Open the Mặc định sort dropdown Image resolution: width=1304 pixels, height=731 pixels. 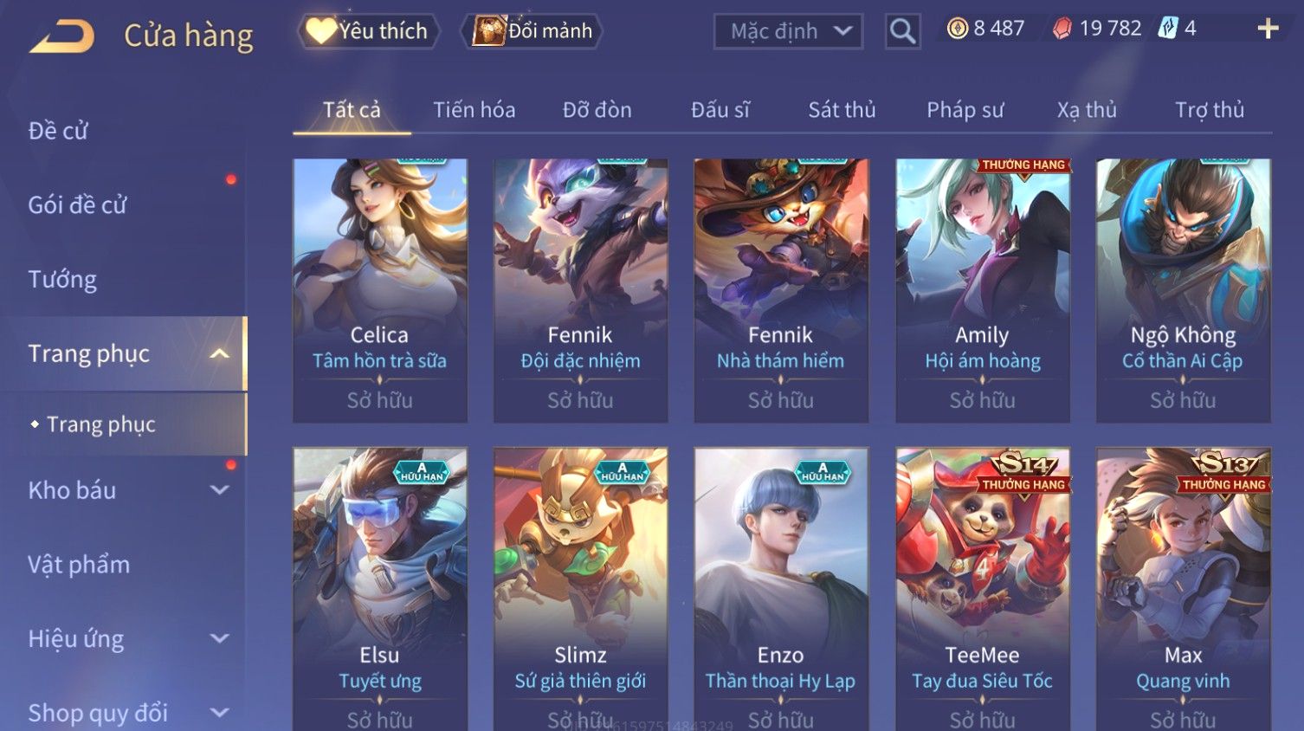[788, 32]
